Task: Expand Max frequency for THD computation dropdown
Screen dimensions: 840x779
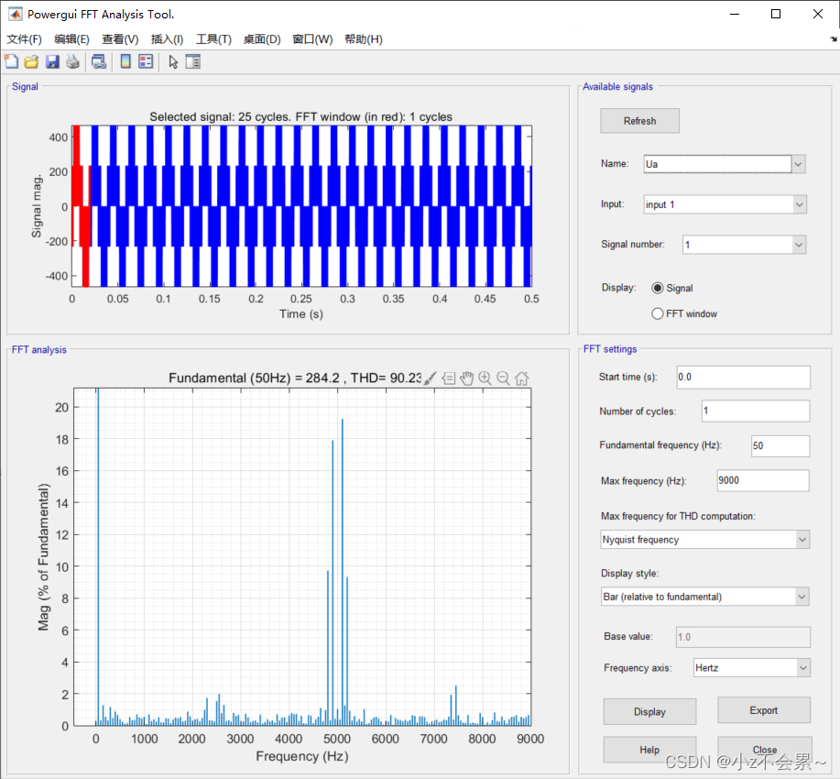Action: pos(802,540)
